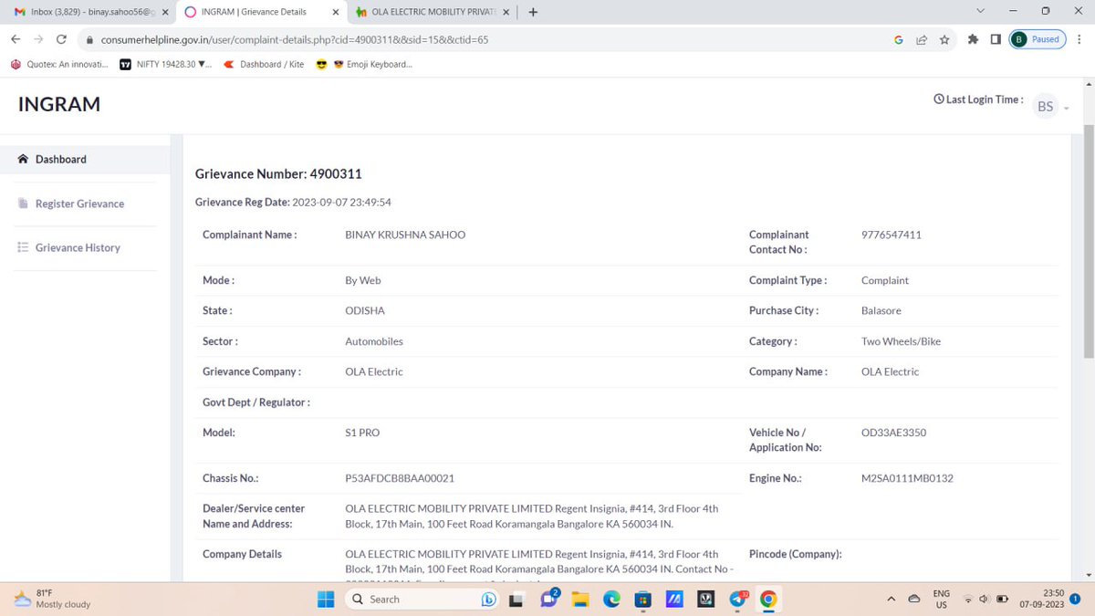Open the weather widget in taskbar
This screenshot has height=616, width=1095.
click(x=52, y=599)
